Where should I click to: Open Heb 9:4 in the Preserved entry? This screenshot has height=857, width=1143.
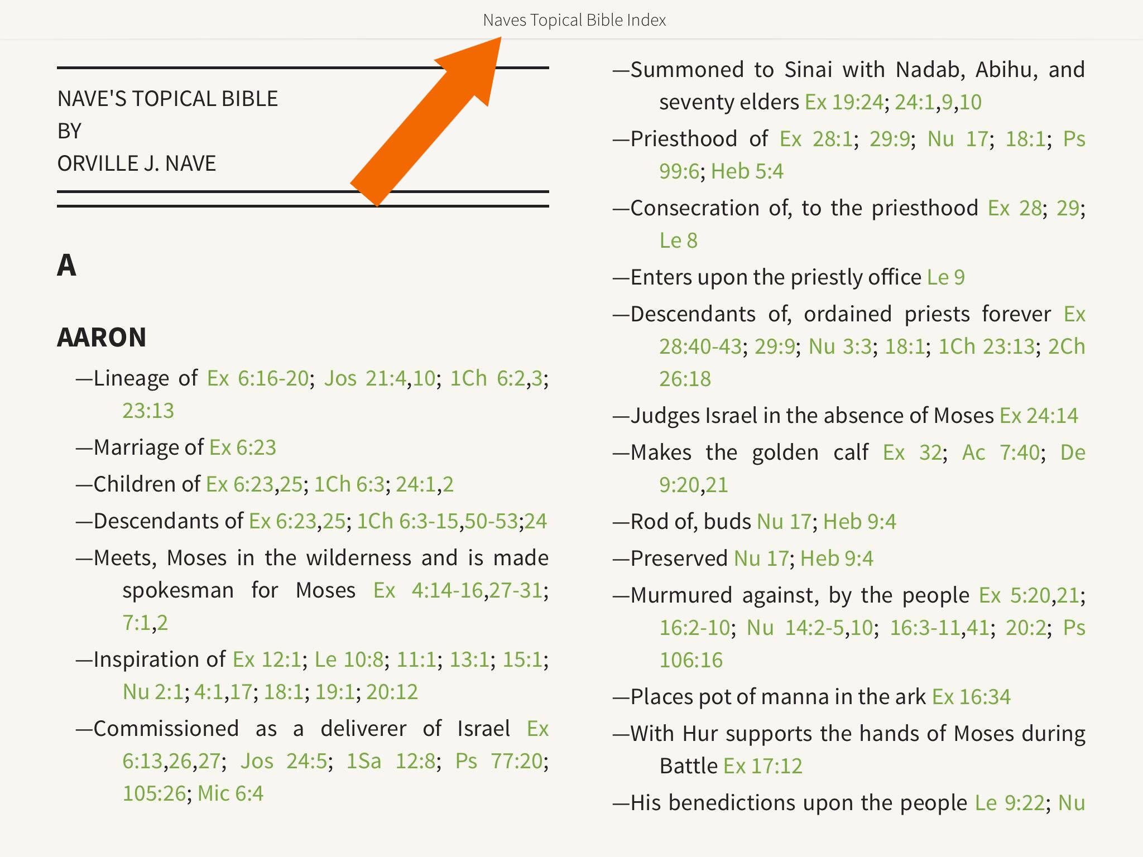coord(837,559)
